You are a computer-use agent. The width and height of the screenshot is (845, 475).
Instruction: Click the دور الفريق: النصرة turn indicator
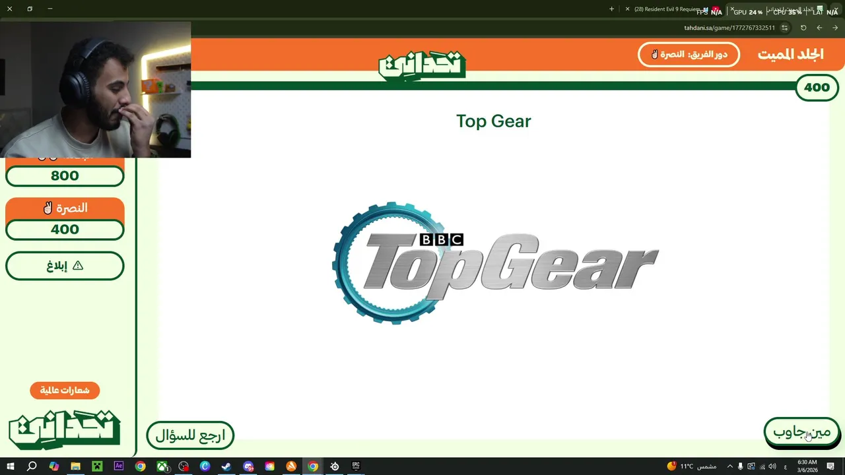(689, 54)
